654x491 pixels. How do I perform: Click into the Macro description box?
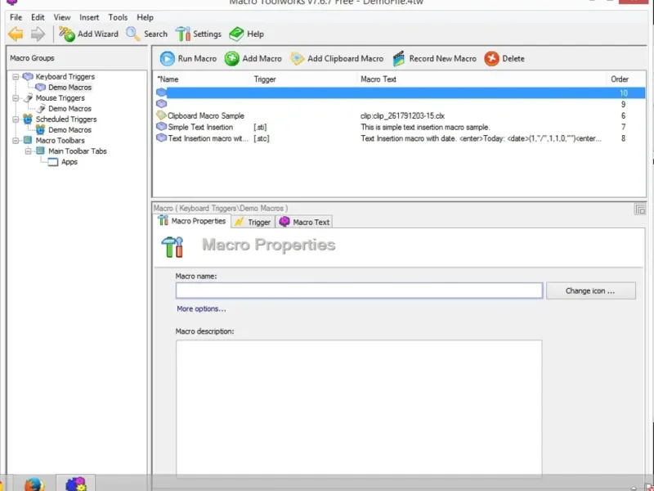pos(359,409)
